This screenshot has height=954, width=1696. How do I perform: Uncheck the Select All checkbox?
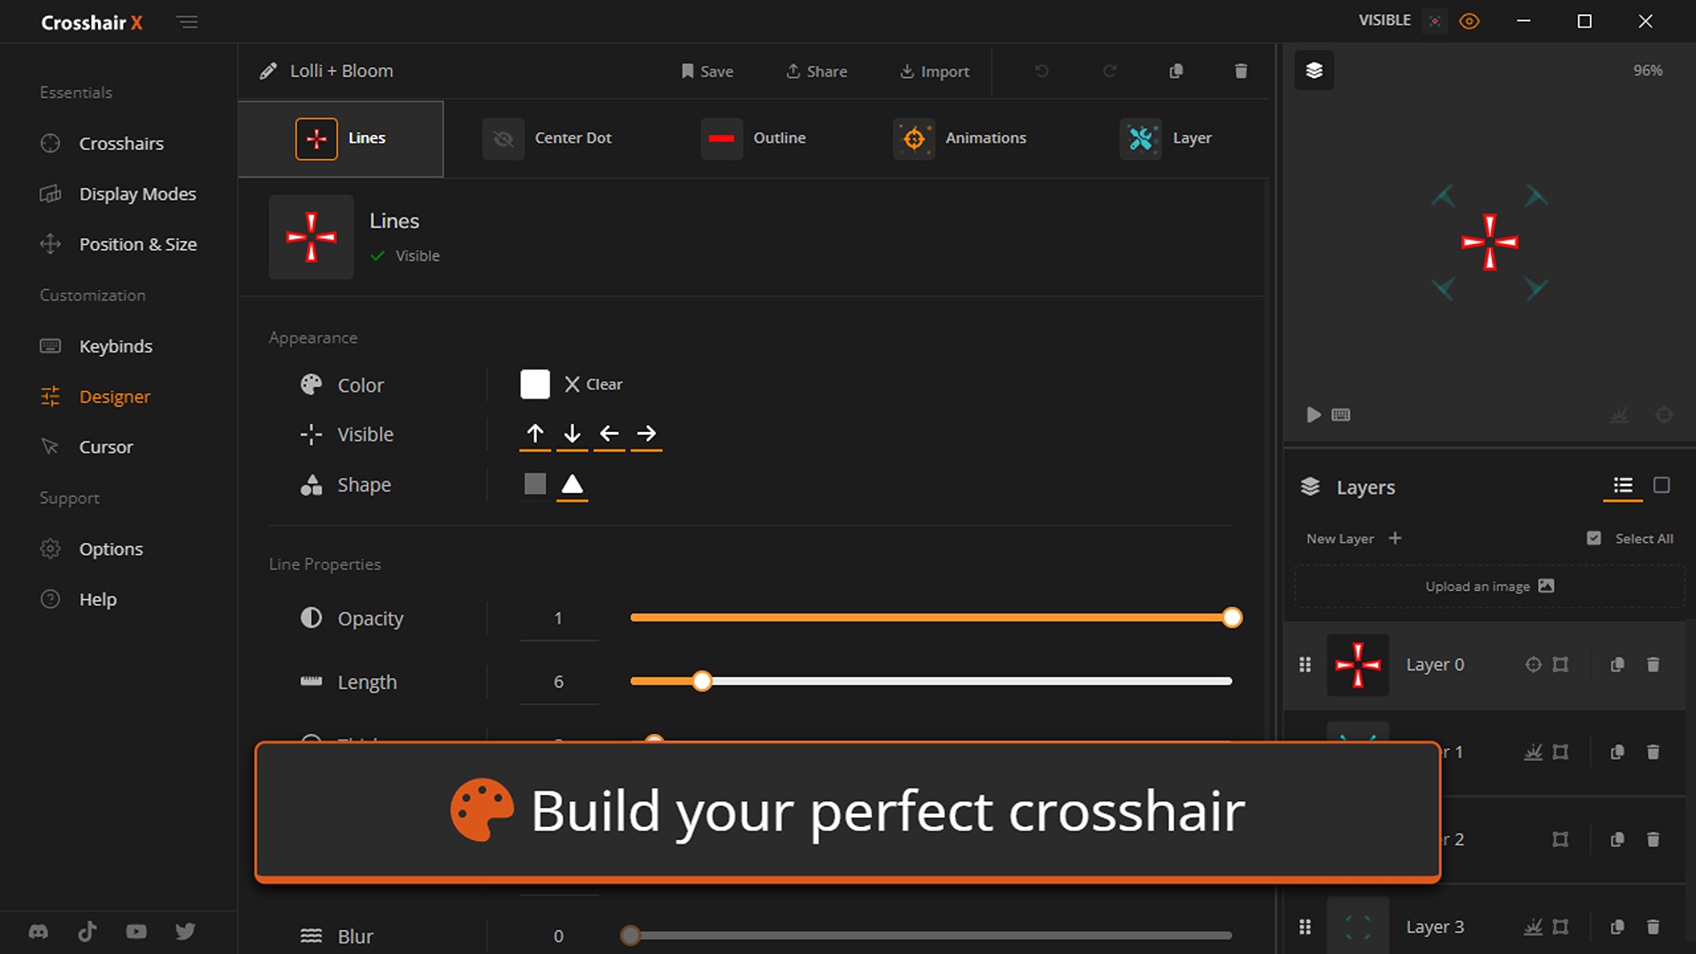coord(1594,537)
